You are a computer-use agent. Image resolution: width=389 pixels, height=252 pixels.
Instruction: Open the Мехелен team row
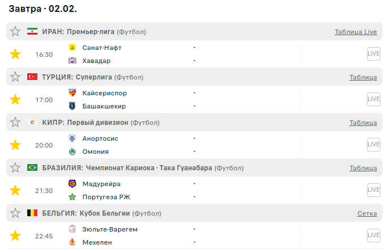[96, 242]
